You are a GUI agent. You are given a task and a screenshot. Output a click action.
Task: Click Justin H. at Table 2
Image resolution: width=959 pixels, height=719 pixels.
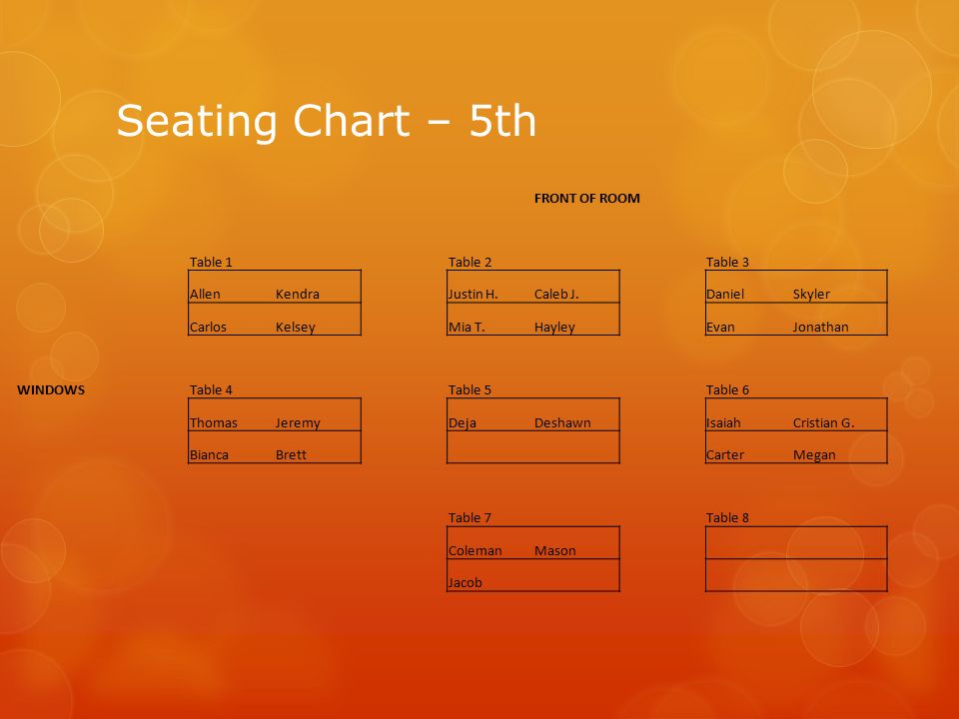pyautogui.click(x=473, y=294)
